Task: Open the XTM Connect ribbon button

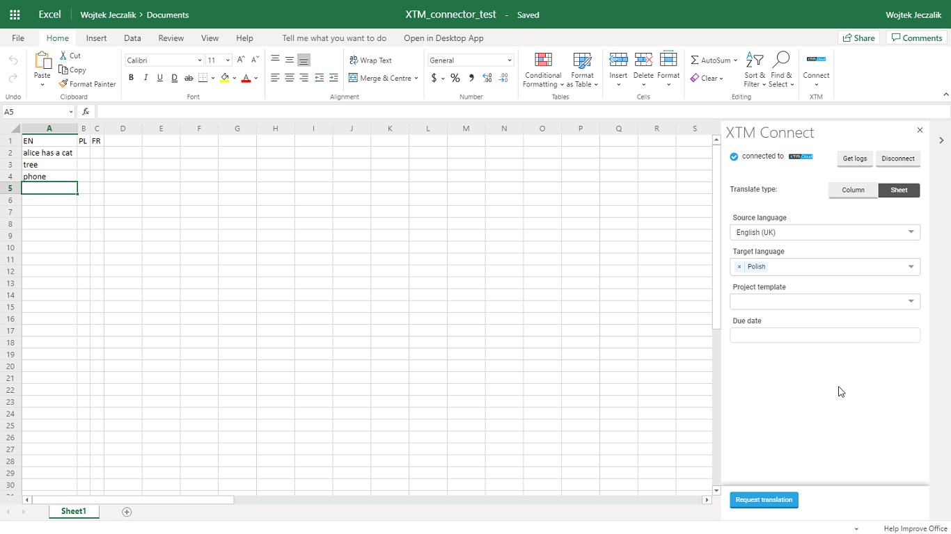Action: [816, 70]
